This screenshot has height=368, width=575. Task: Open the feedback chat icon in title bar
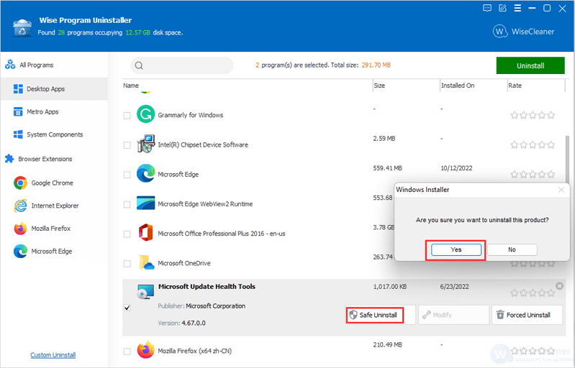[487, 8]
